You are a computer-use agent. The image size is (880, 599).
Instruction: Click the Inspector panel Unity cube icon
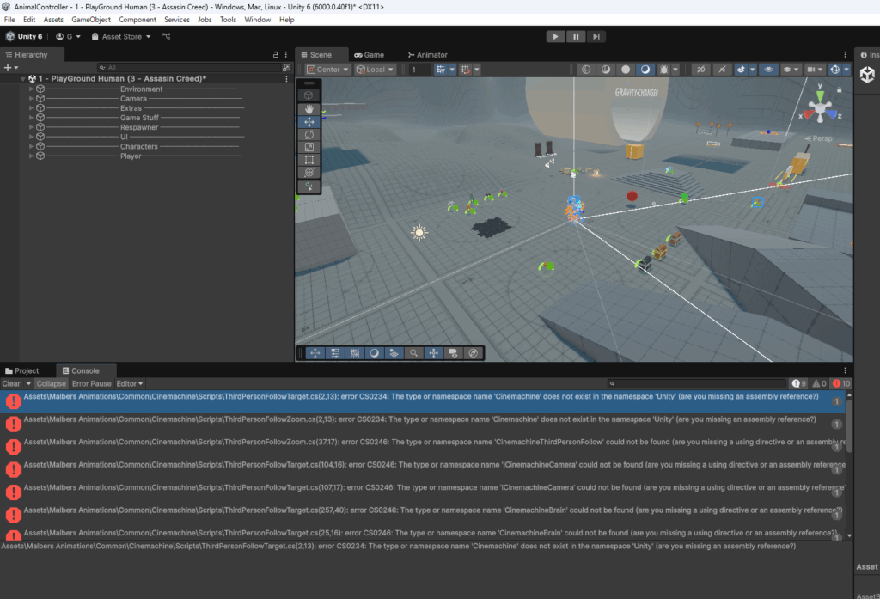(x=867, y=75)
